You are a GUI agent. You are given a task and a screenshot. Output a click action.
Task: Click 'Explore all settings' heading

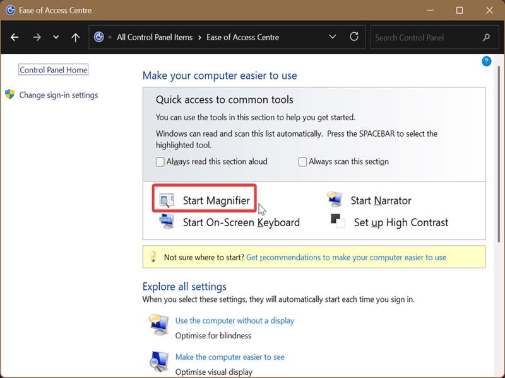pos(184,287)
